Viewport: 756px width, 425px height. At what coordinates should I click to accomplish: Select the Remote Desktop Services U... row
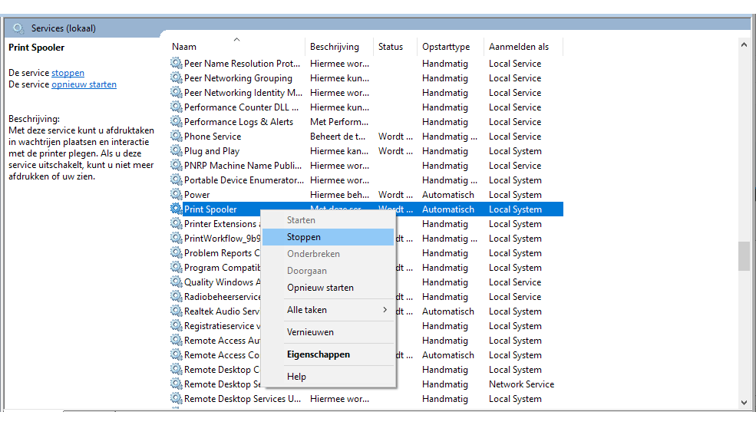coord(366,398)
